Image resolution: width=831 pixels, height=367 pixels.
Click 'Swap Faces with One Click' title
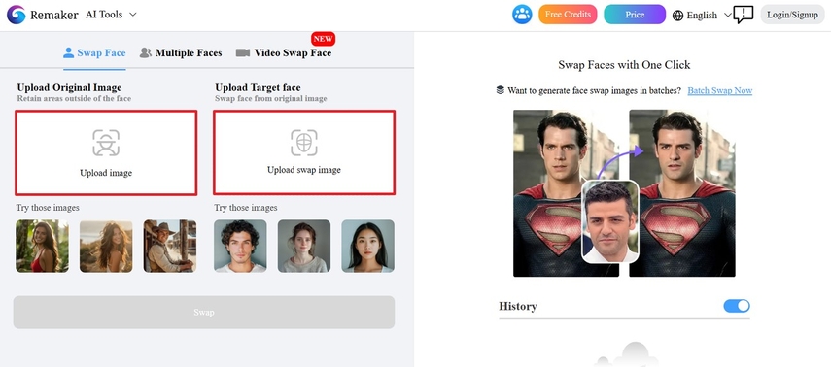pos(624,65)
